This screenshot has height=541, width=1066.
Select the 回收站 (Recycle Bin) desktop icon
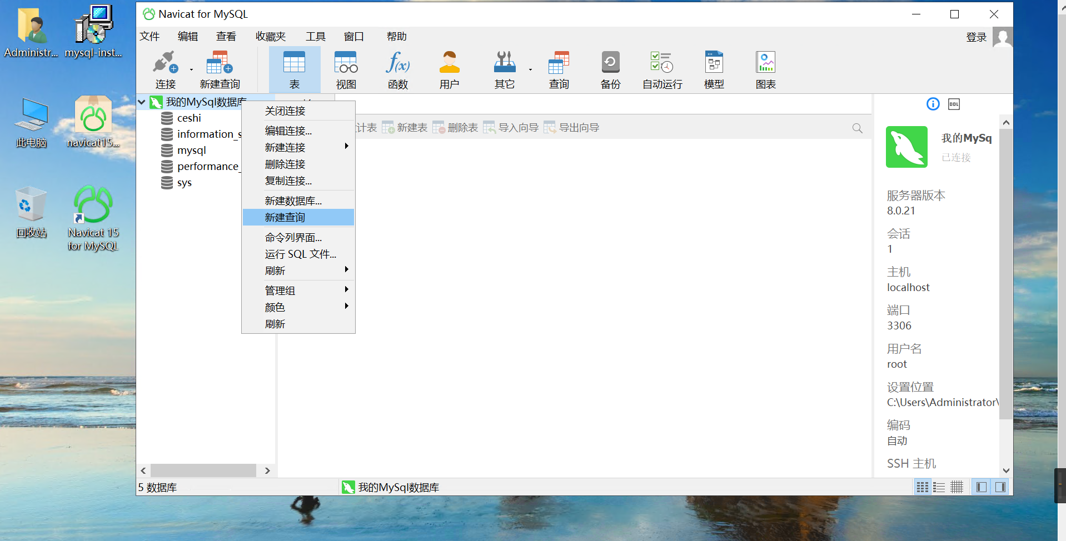coord(31,213)
